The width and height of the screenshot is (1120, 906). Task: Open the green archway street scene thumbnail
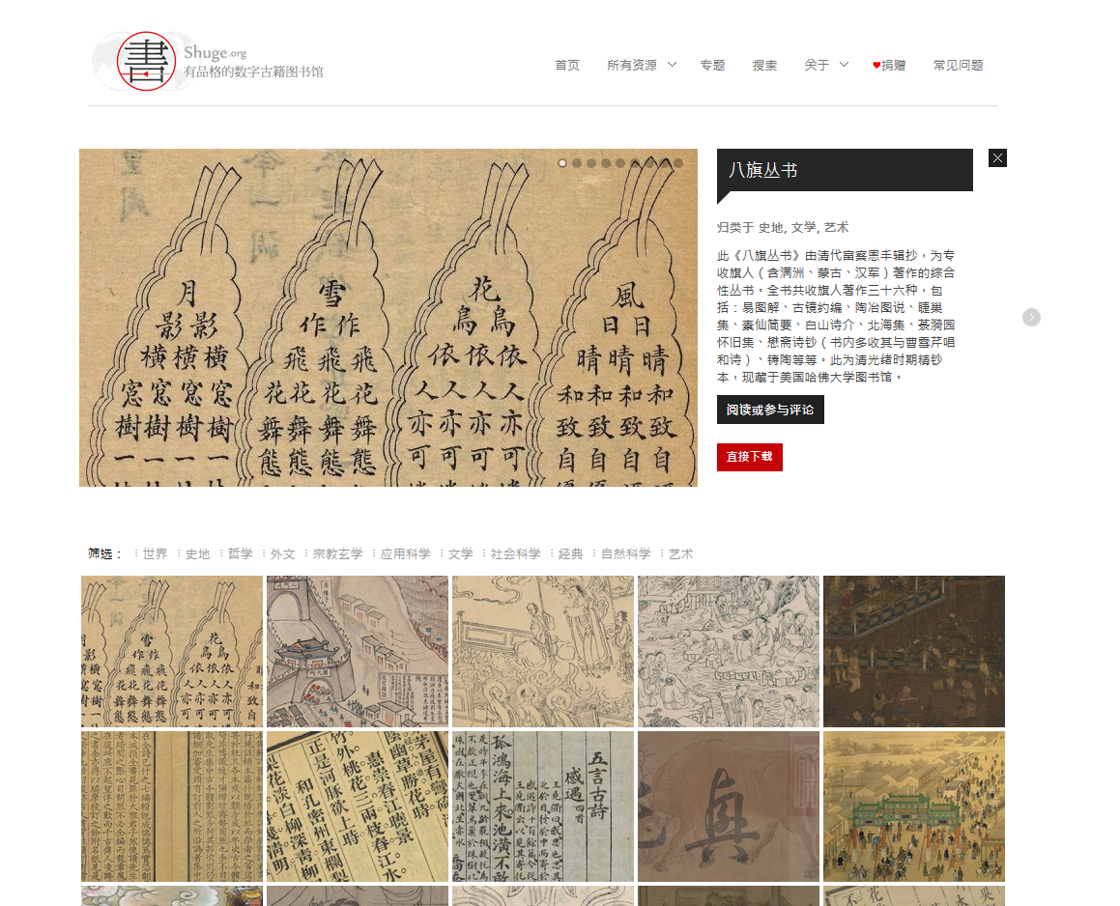[914, 807]
